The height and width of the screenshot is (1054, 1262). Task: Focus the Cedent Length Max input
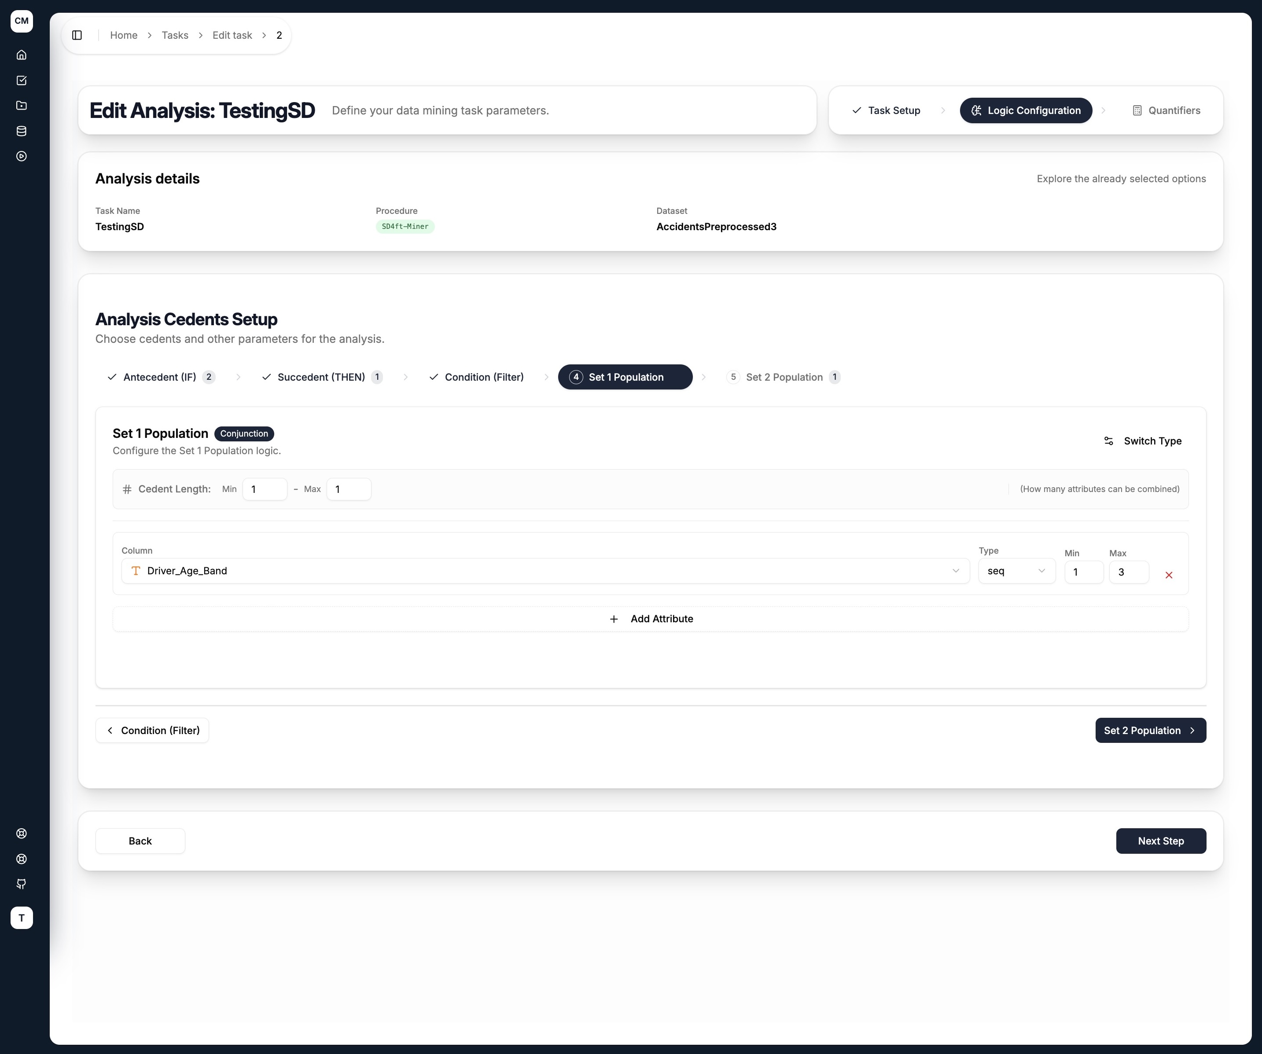349,489
